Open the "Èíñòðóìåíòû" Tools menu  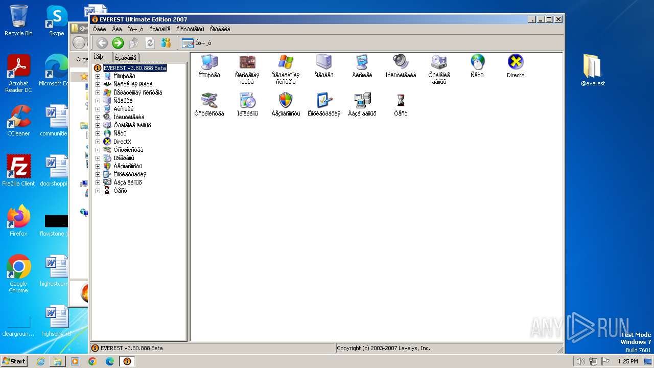(190, 29)
